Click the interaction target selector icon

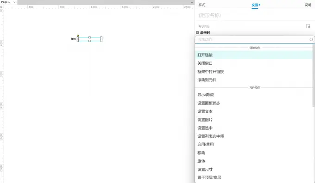click(308, 26)
